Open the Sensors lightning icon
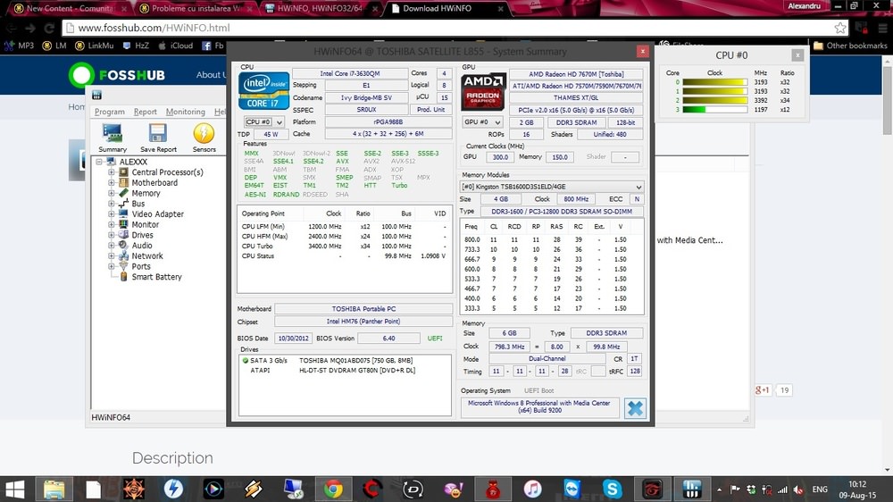Screen dimensions: 893x502 pos(204,135)
